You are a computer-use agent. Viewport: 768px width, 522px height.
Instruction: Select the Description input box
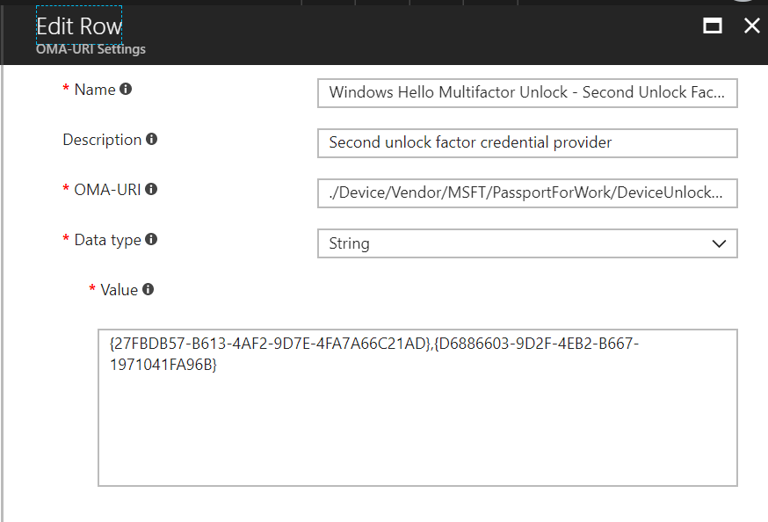point(526,142)
